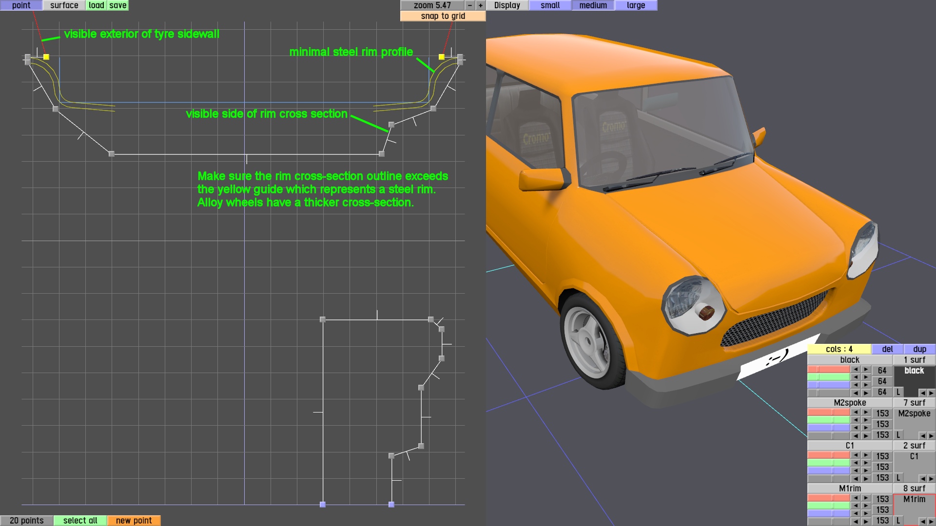Increase the C1 colour's blue value with right arrow
Screen dimensions: 936x526
tap(866, 470)
